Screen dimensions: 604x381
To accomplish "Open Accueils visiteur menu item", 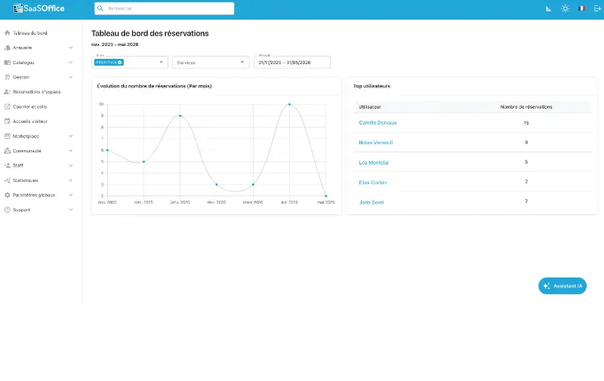I will point(30,121).
